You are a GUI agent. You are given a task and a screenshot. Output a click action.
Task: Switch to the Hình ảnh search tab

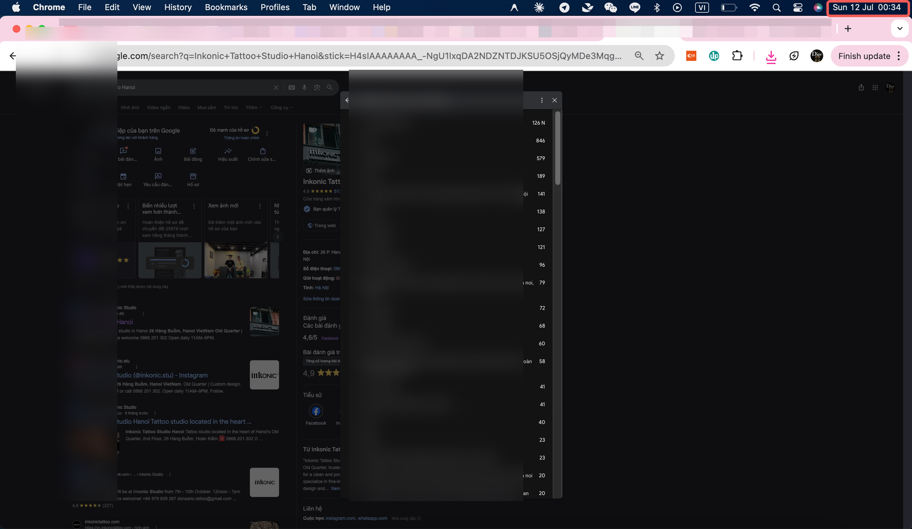130,108
